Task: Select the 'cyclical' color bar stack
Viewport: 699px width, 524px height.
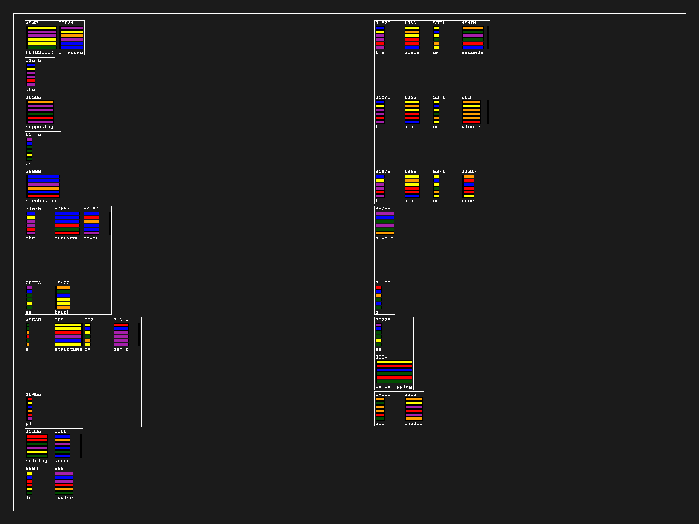Action: tap(67, 223)
